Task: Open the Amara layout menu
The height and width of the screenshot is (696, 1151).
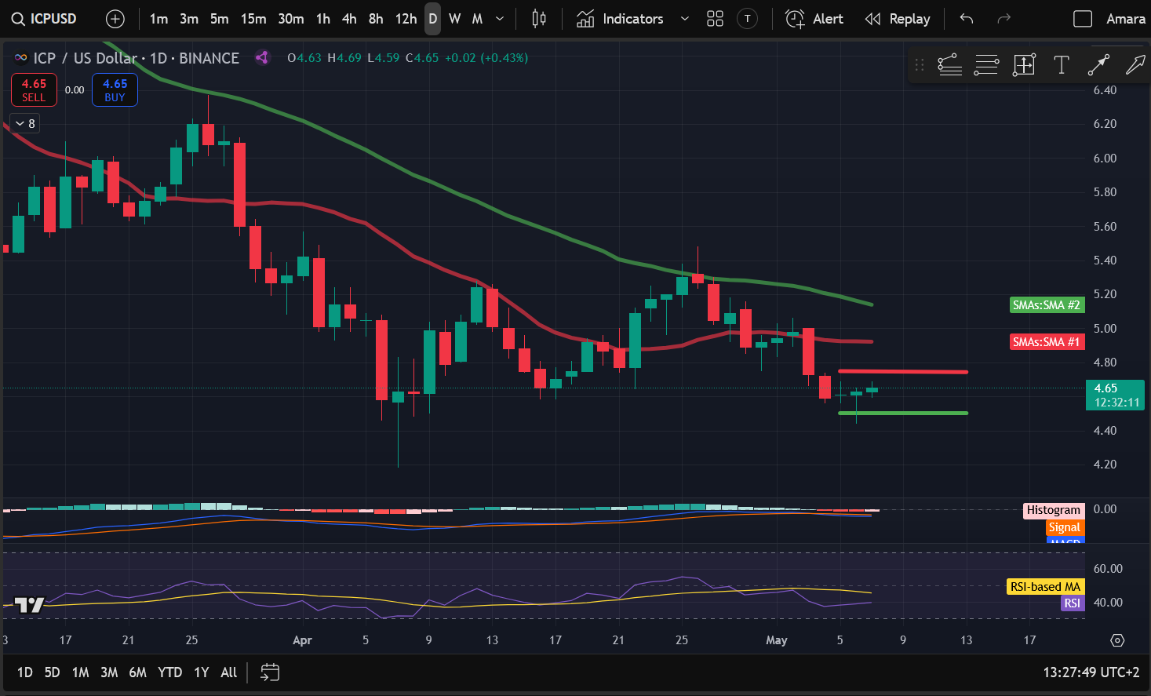Action: (x=1126, y=19)
